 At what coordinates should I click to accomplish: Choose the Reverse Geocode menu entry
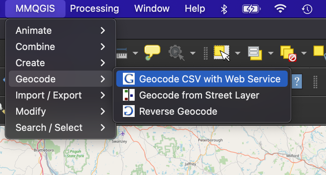178,111
